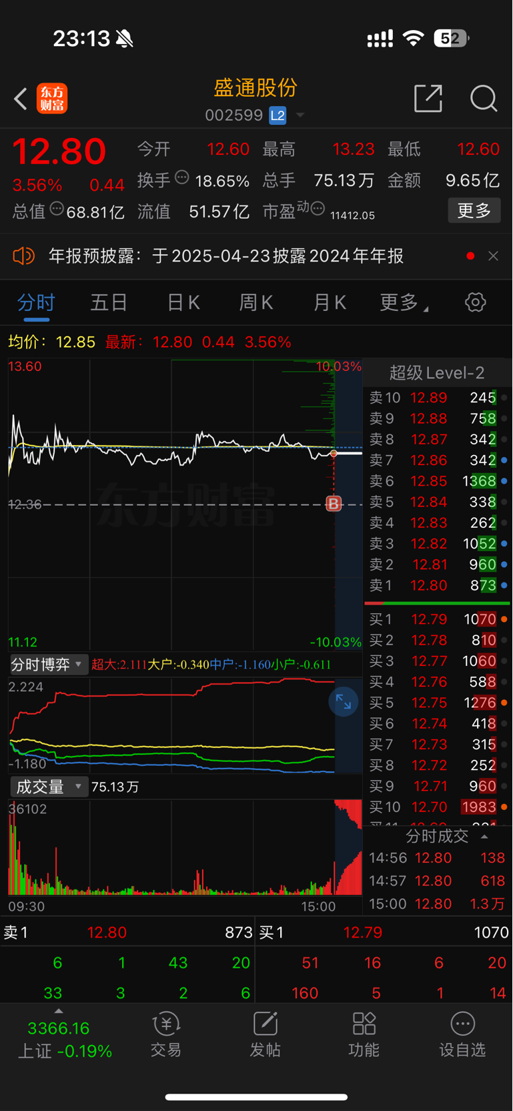
Task: Tap the 均价 12.85 label
Action: click(x=51, y=342)
